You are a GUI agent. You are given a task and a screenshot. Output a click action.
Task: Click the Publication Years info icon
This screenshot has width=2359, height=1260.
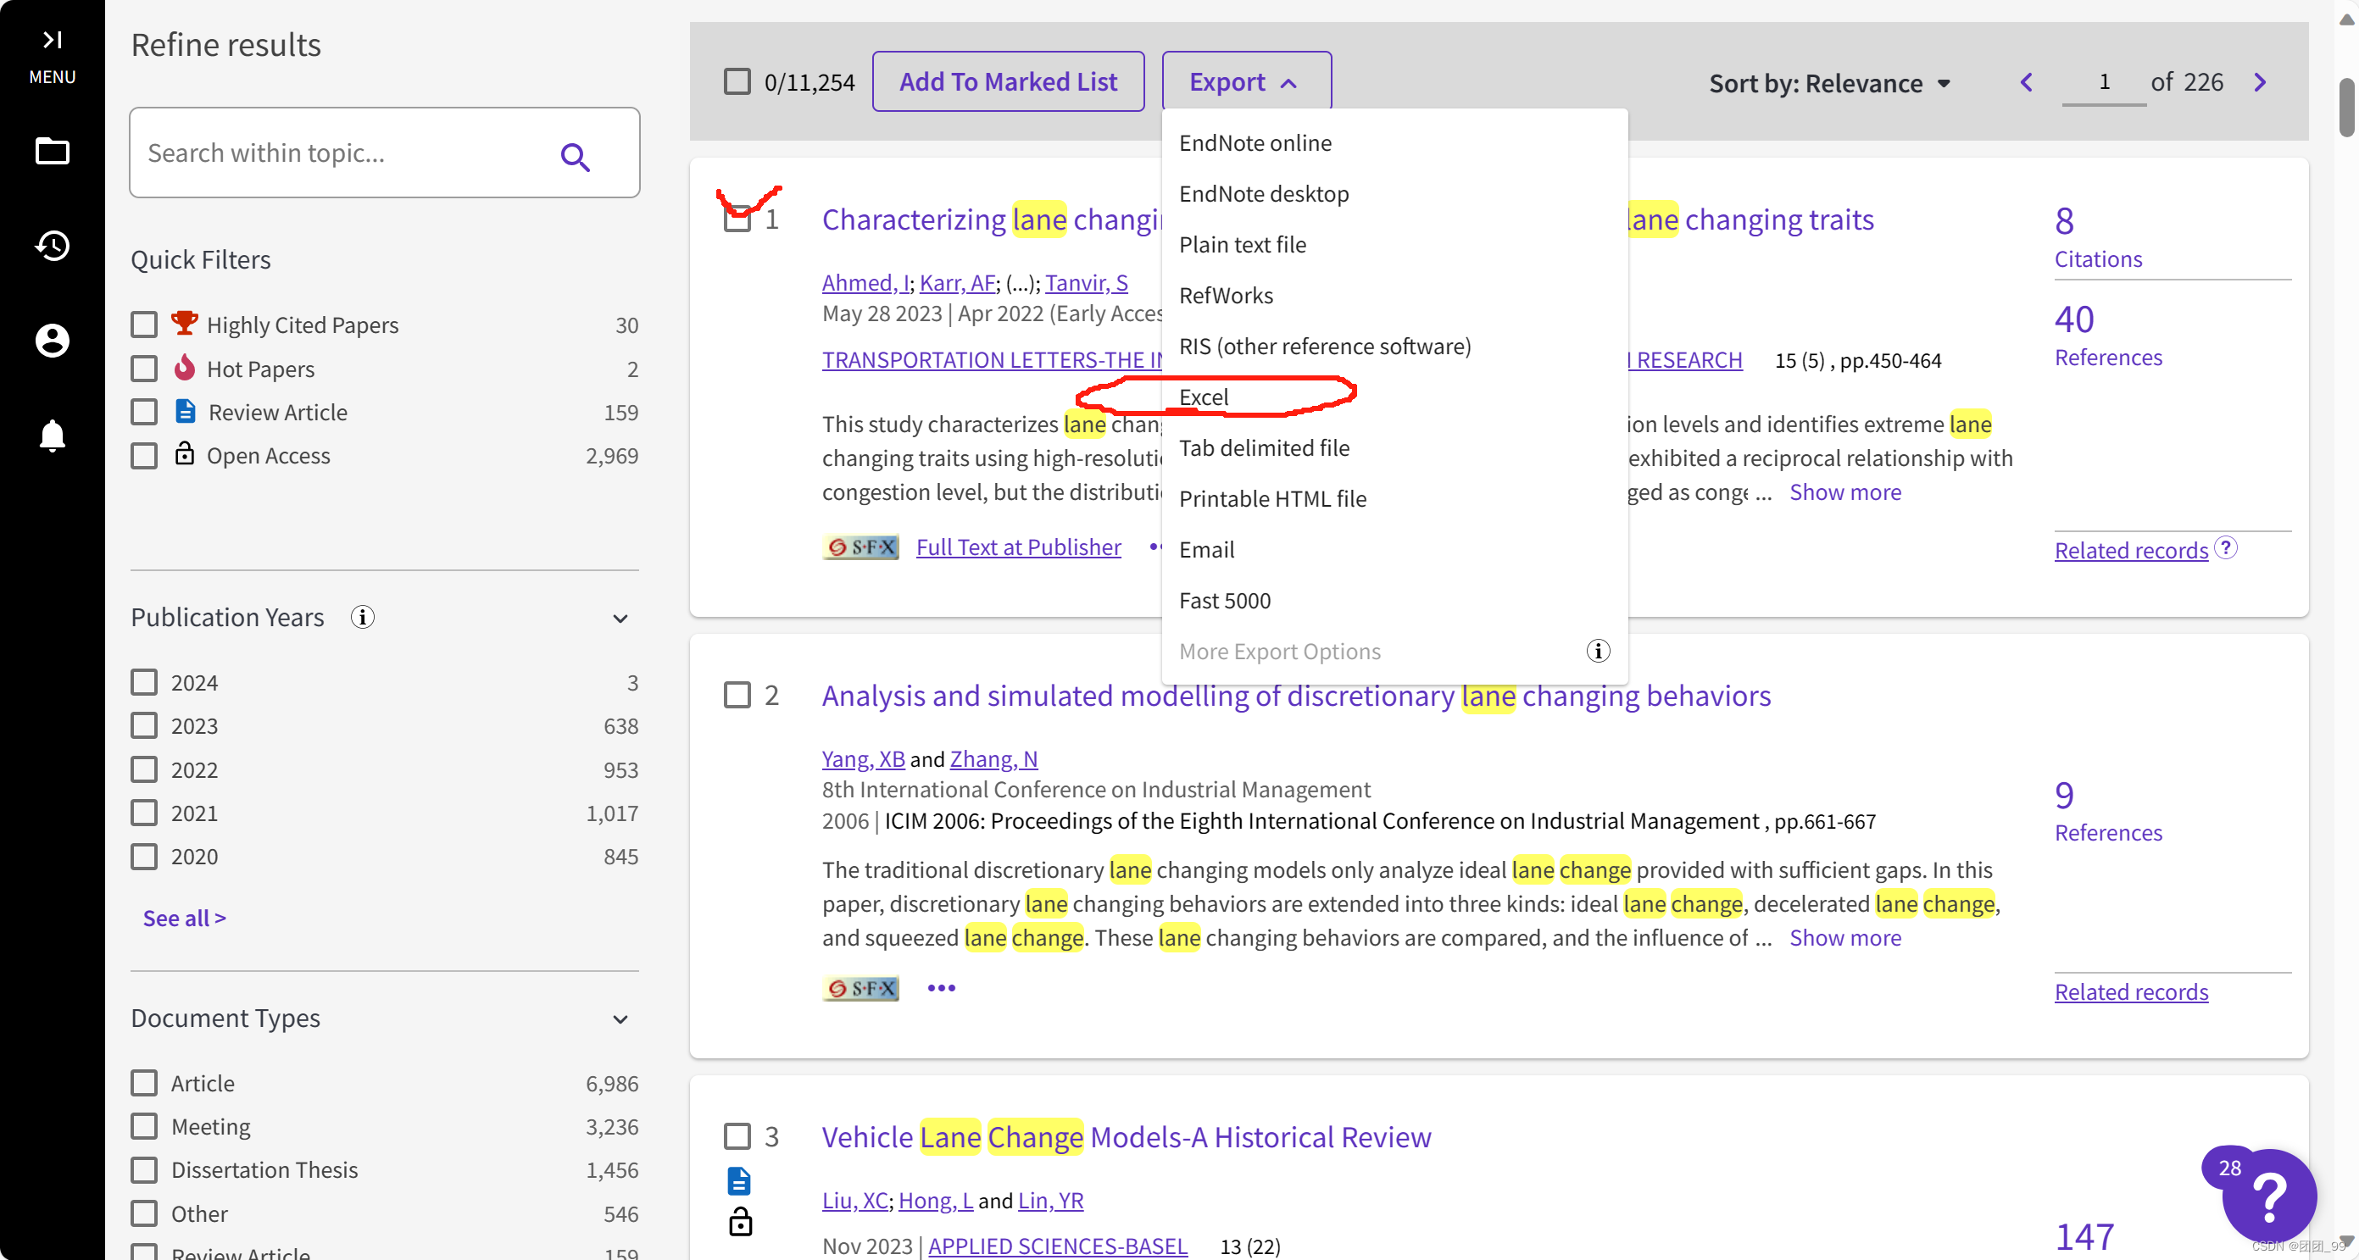pyautogui.click(x=363, y=617)
